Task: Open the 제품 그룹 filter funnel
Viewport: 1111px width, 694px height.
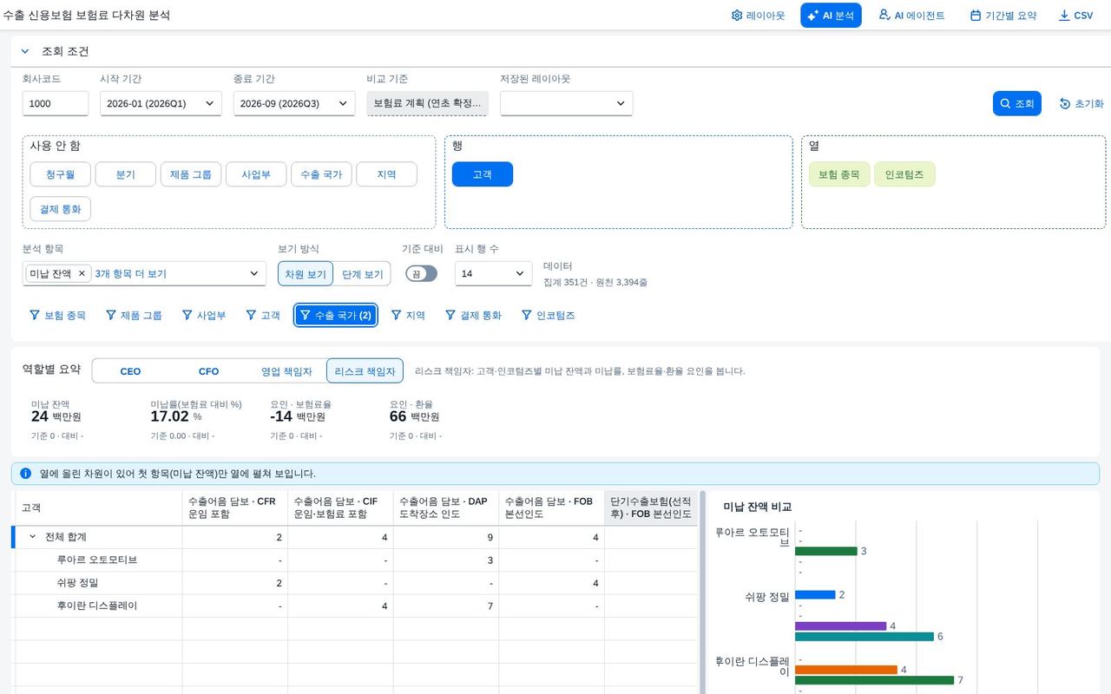Action: [134, 315]
